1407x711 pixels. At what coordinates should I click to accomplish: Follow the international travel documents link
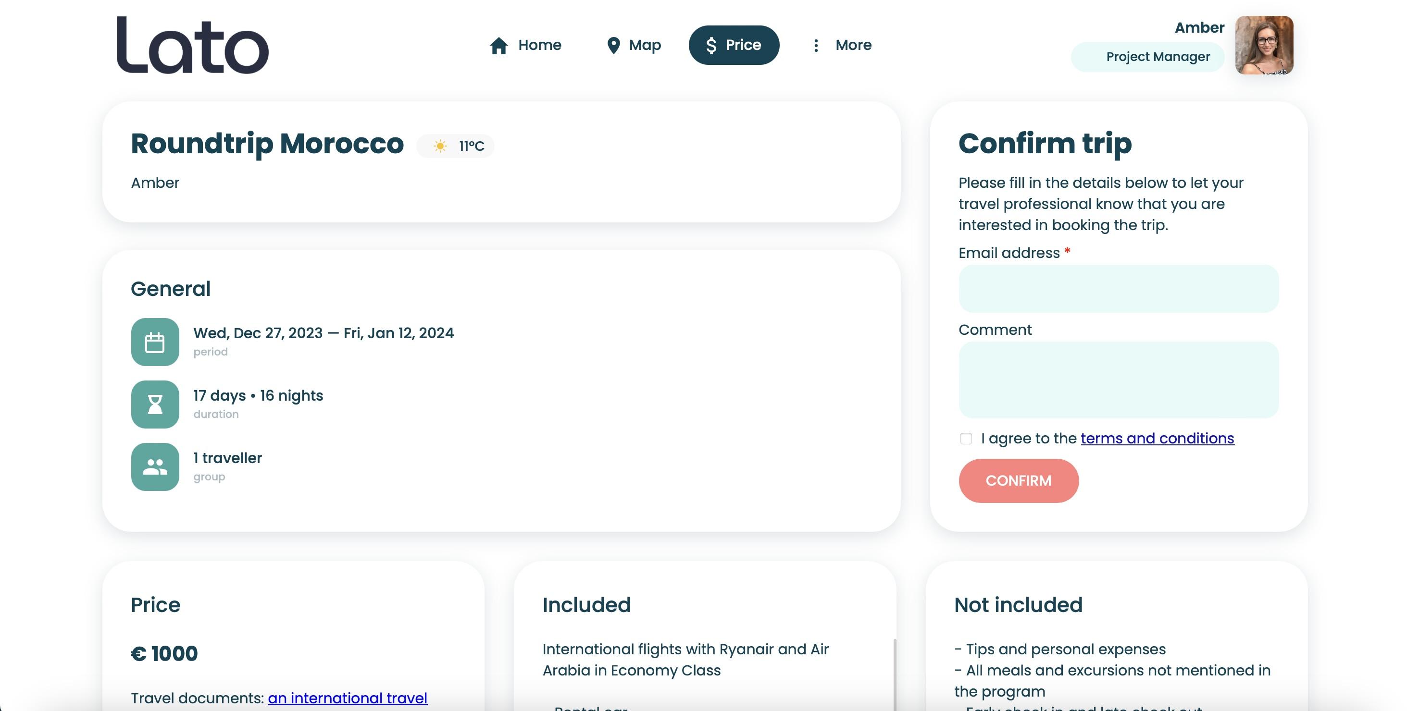click(x=348, y=698)
